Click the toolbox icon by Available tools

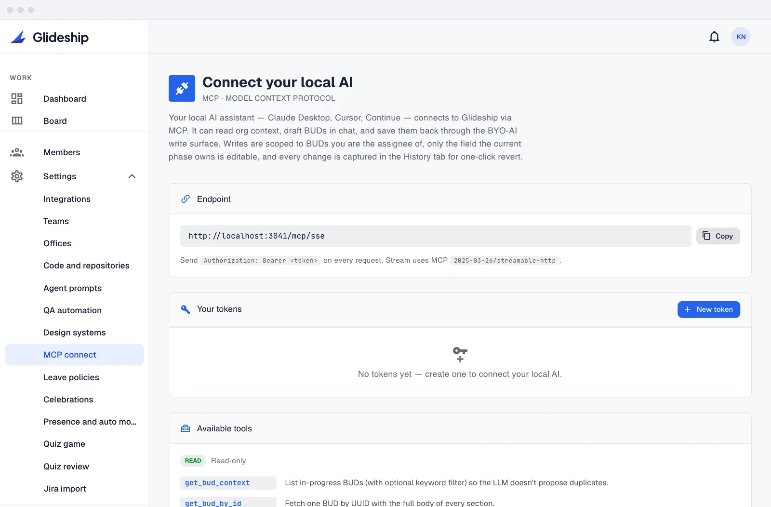point(186,428)
